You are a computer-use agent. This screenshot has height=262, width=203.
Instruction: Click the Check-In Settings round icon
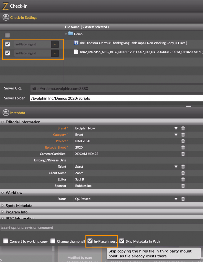tap(6, 17)
